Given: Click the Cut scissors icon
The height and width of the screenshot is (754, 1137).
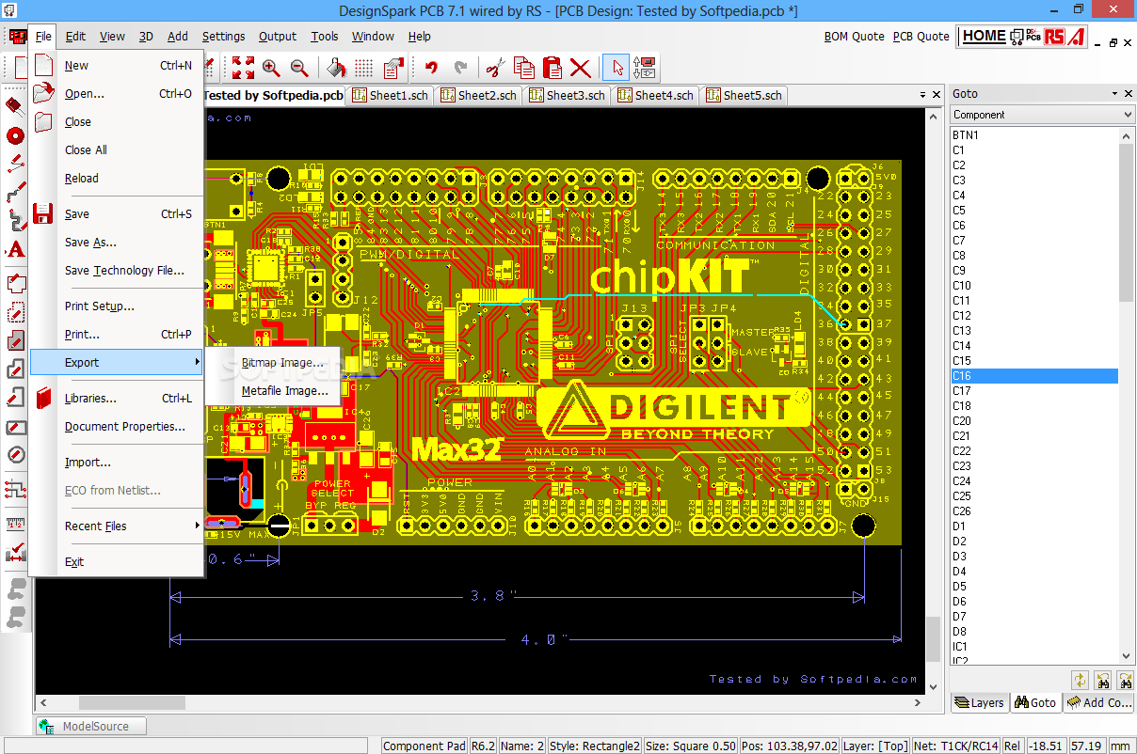Looking at the screenshot, I should [495, 68].
